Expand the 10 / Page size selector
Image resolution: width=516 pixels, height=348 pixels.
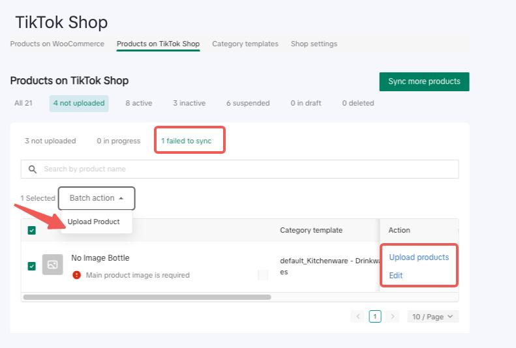(433, 317)
